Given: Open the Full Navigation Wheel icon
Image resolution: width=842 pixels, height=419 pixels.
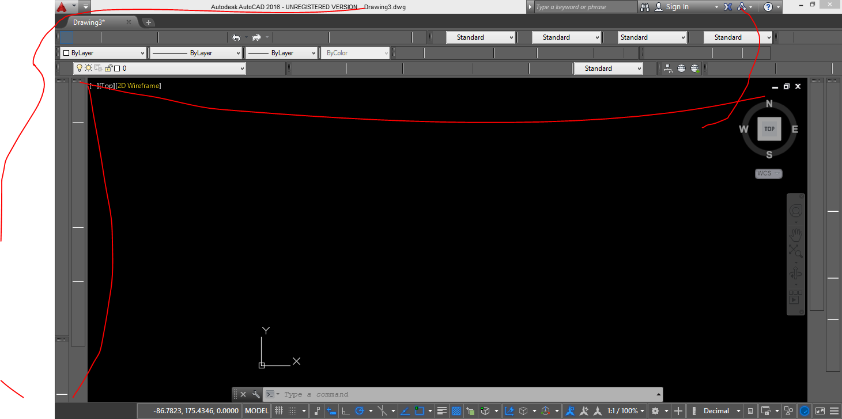Looking at the screenshot, I should (796, 211).
